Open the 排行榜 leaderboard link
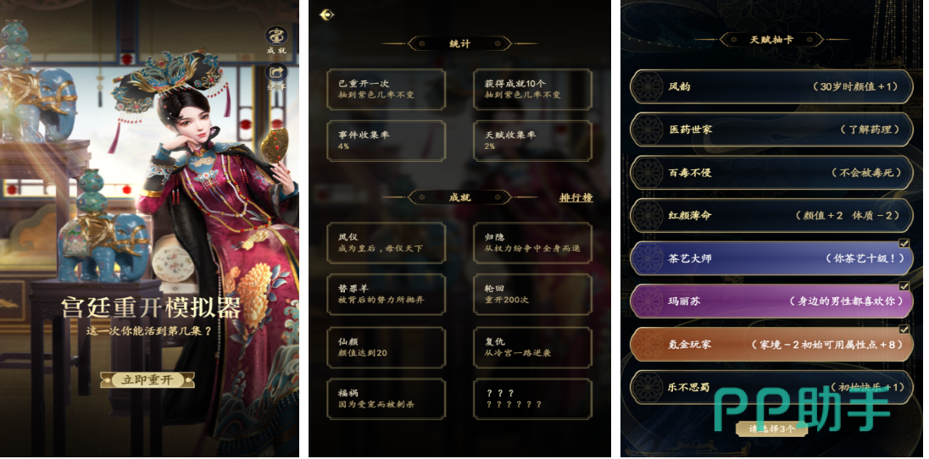The image size is (929, 459). [576, 197]
